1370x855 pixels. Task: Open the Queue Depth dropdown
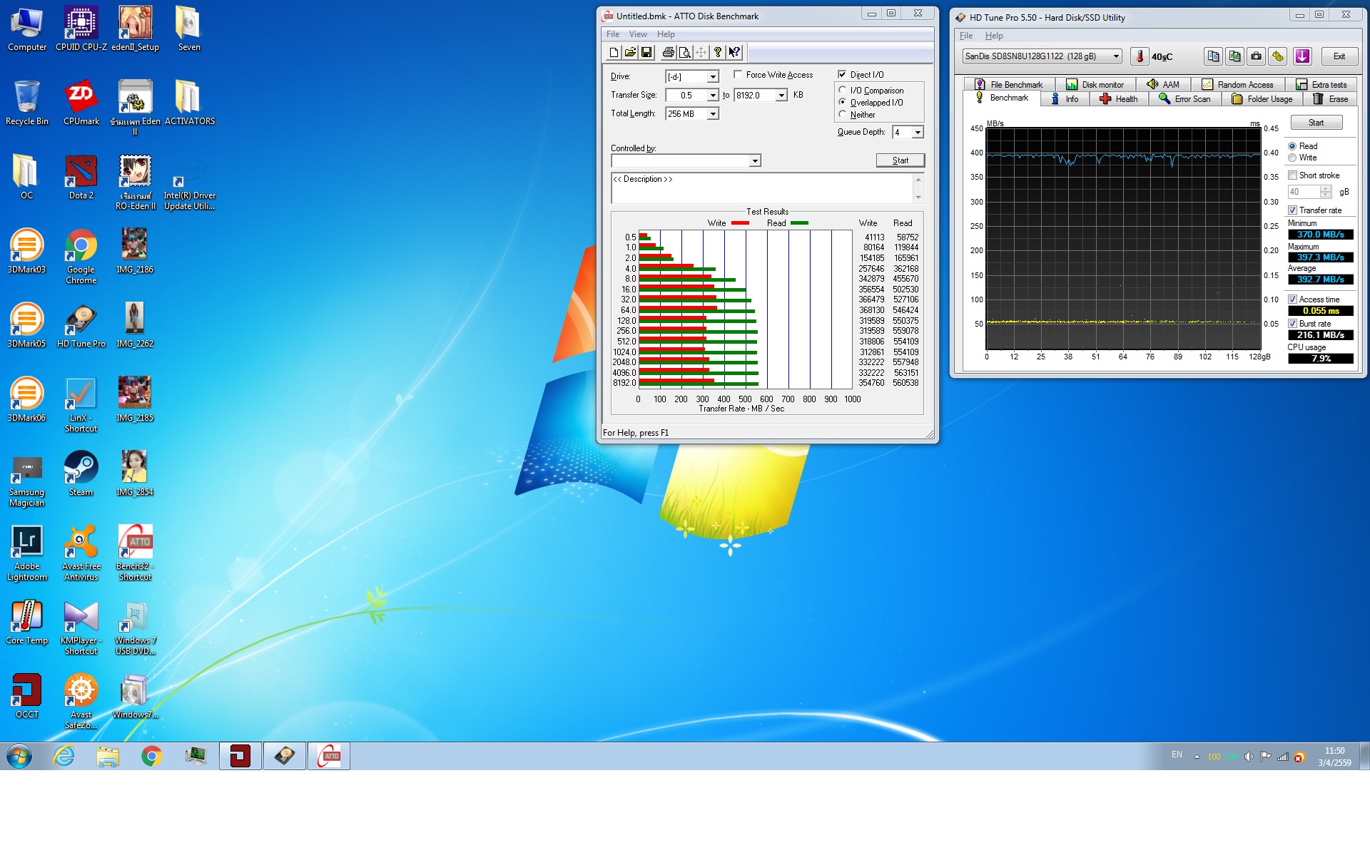point(918,133)
